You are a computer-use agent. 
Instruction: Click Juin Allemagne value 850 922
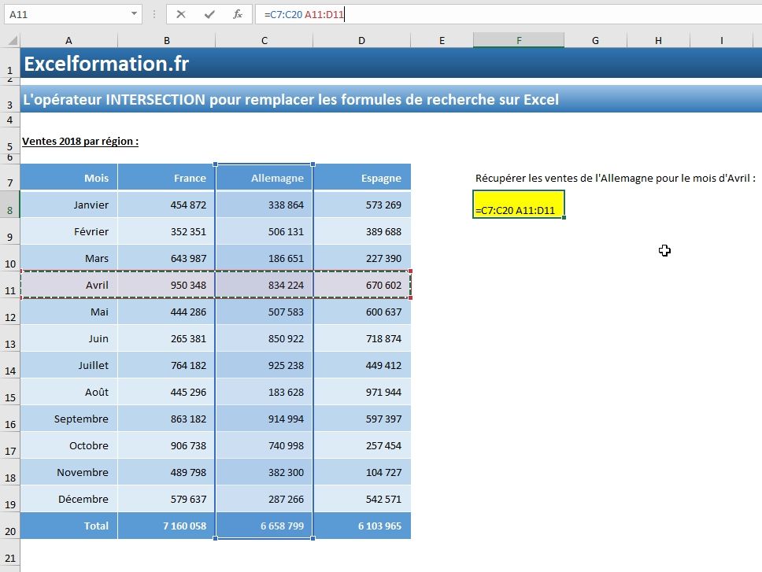tap(264, 338)
